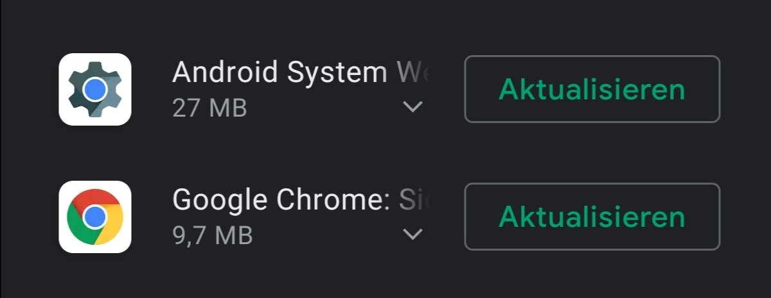Click the first green Aktualisieren text
Screen dimensions: 771x298
[592, 89]
